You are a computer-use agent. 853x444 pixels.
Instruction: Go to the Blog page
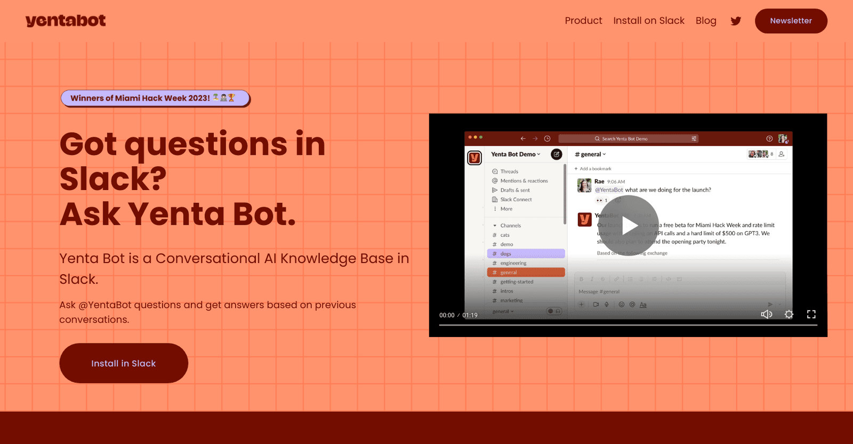pyautogui.click(x=706, y=21)
